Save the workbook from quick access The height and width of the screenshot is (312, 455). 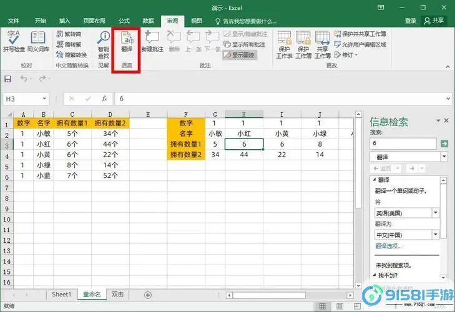pyautogui.click(x=8, y=79)
